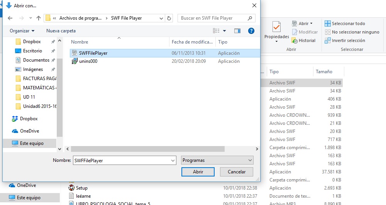Click Invertir selección in ribbon
The width and height of the screenshot is (386, 205).
pos(345,40)
